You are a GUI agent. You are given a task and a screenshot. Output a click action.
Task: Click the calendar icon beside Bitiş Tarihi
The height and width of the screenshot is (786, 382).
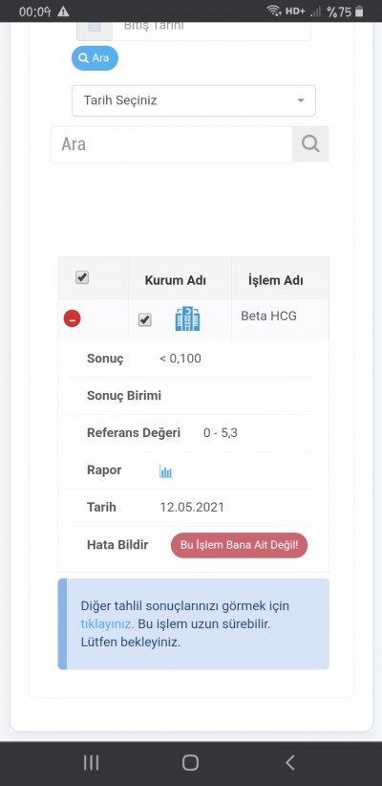tap(95, 29)
